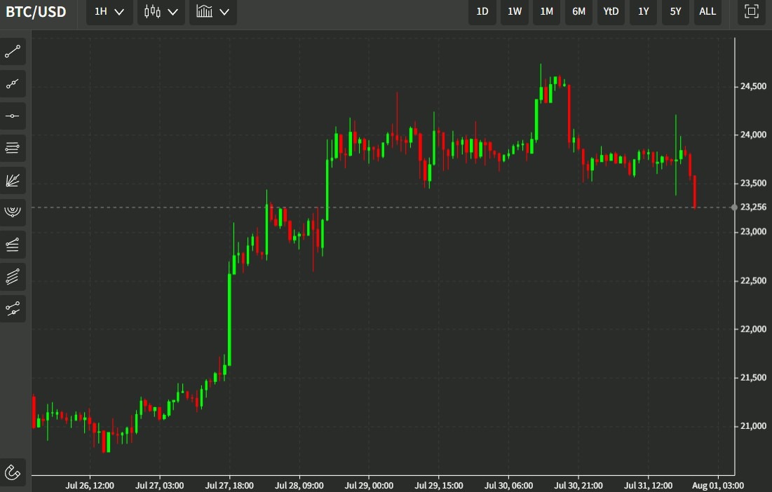Viewport: 772px width, 492px height.
Task: Select the Fibonacci retracement tool
Action: 13,245
